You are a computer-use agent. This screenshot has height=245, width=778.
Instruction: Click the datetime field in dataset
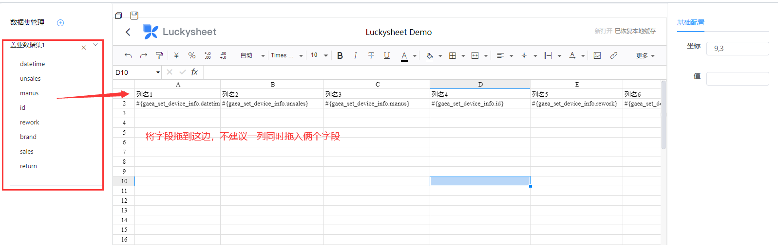tap(32, 64)
